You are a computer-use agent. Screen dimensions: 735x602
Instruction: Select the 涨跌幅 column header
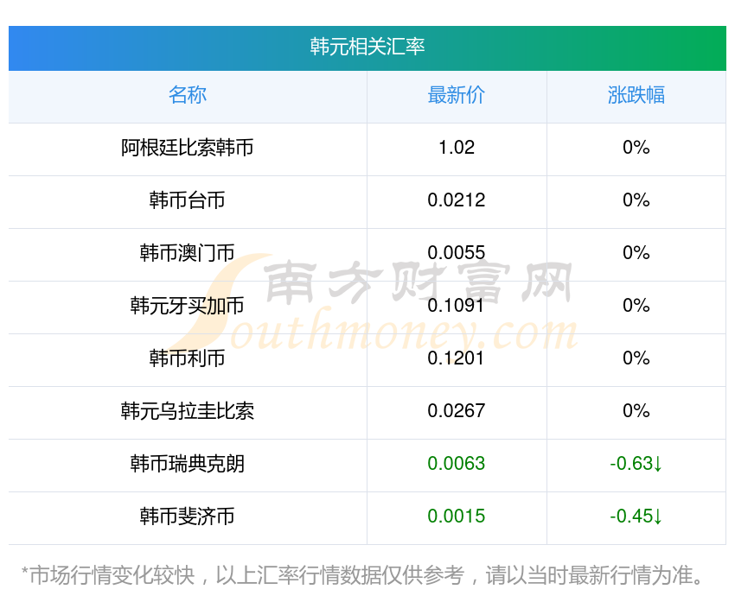636,95
